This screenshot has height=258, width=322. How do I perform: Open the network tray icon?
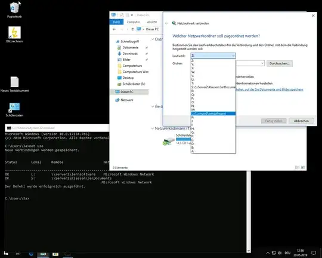[x=274, y=253]
